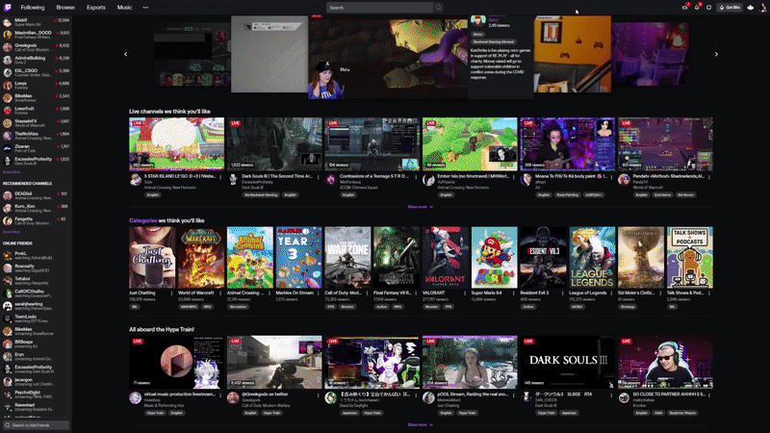Screen dimensions: 770x433
Task: Open options menu for Just Chatting category
Action: click(171, 293)
